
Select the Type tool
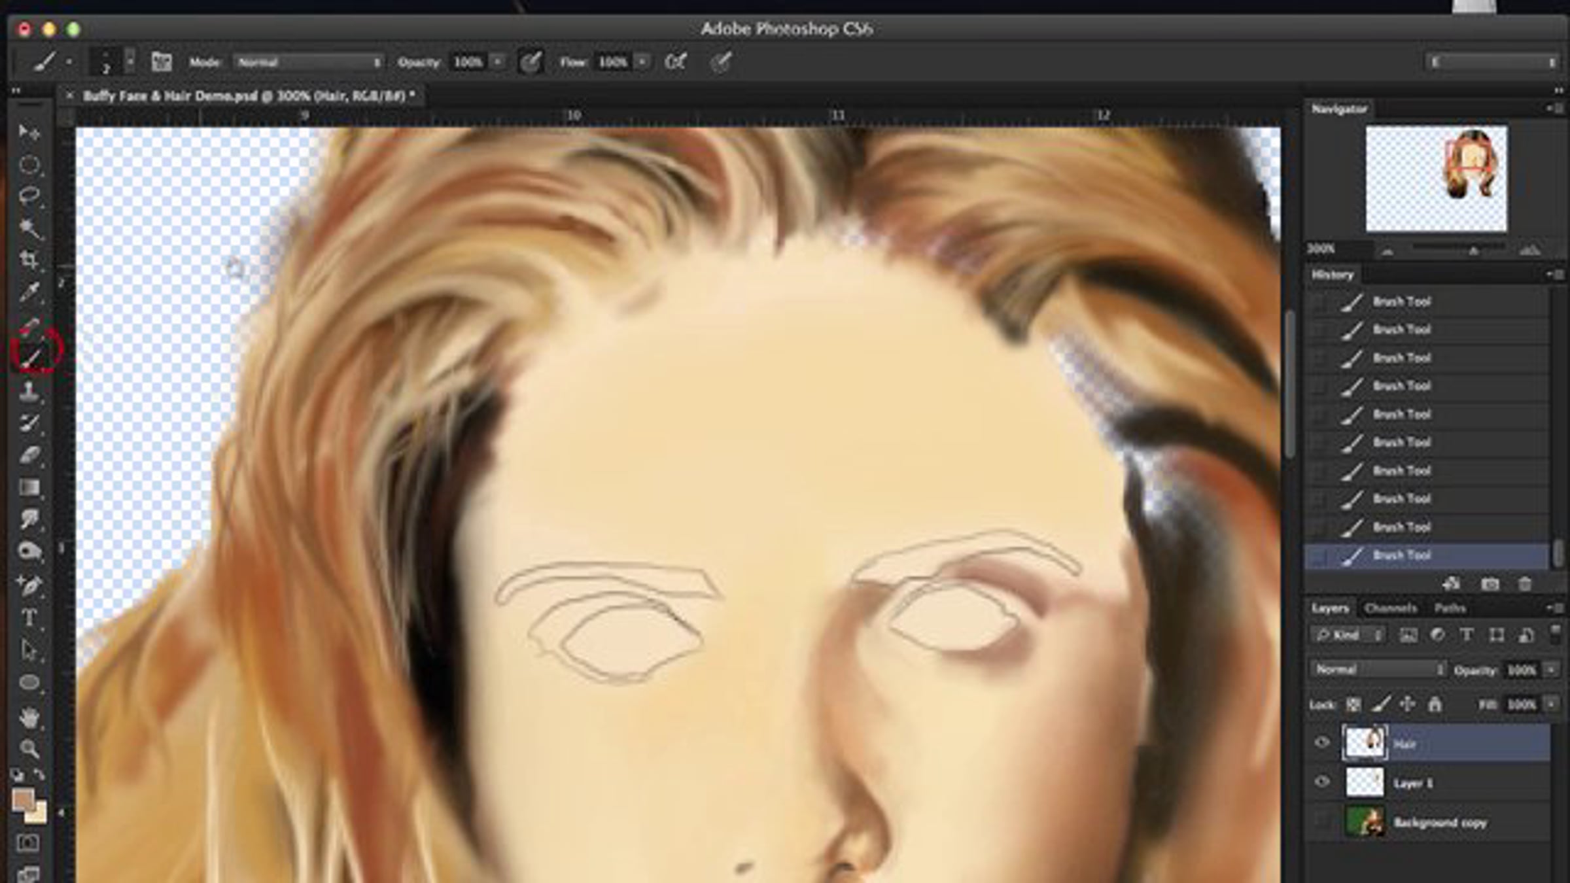click(x=29, y=617)
